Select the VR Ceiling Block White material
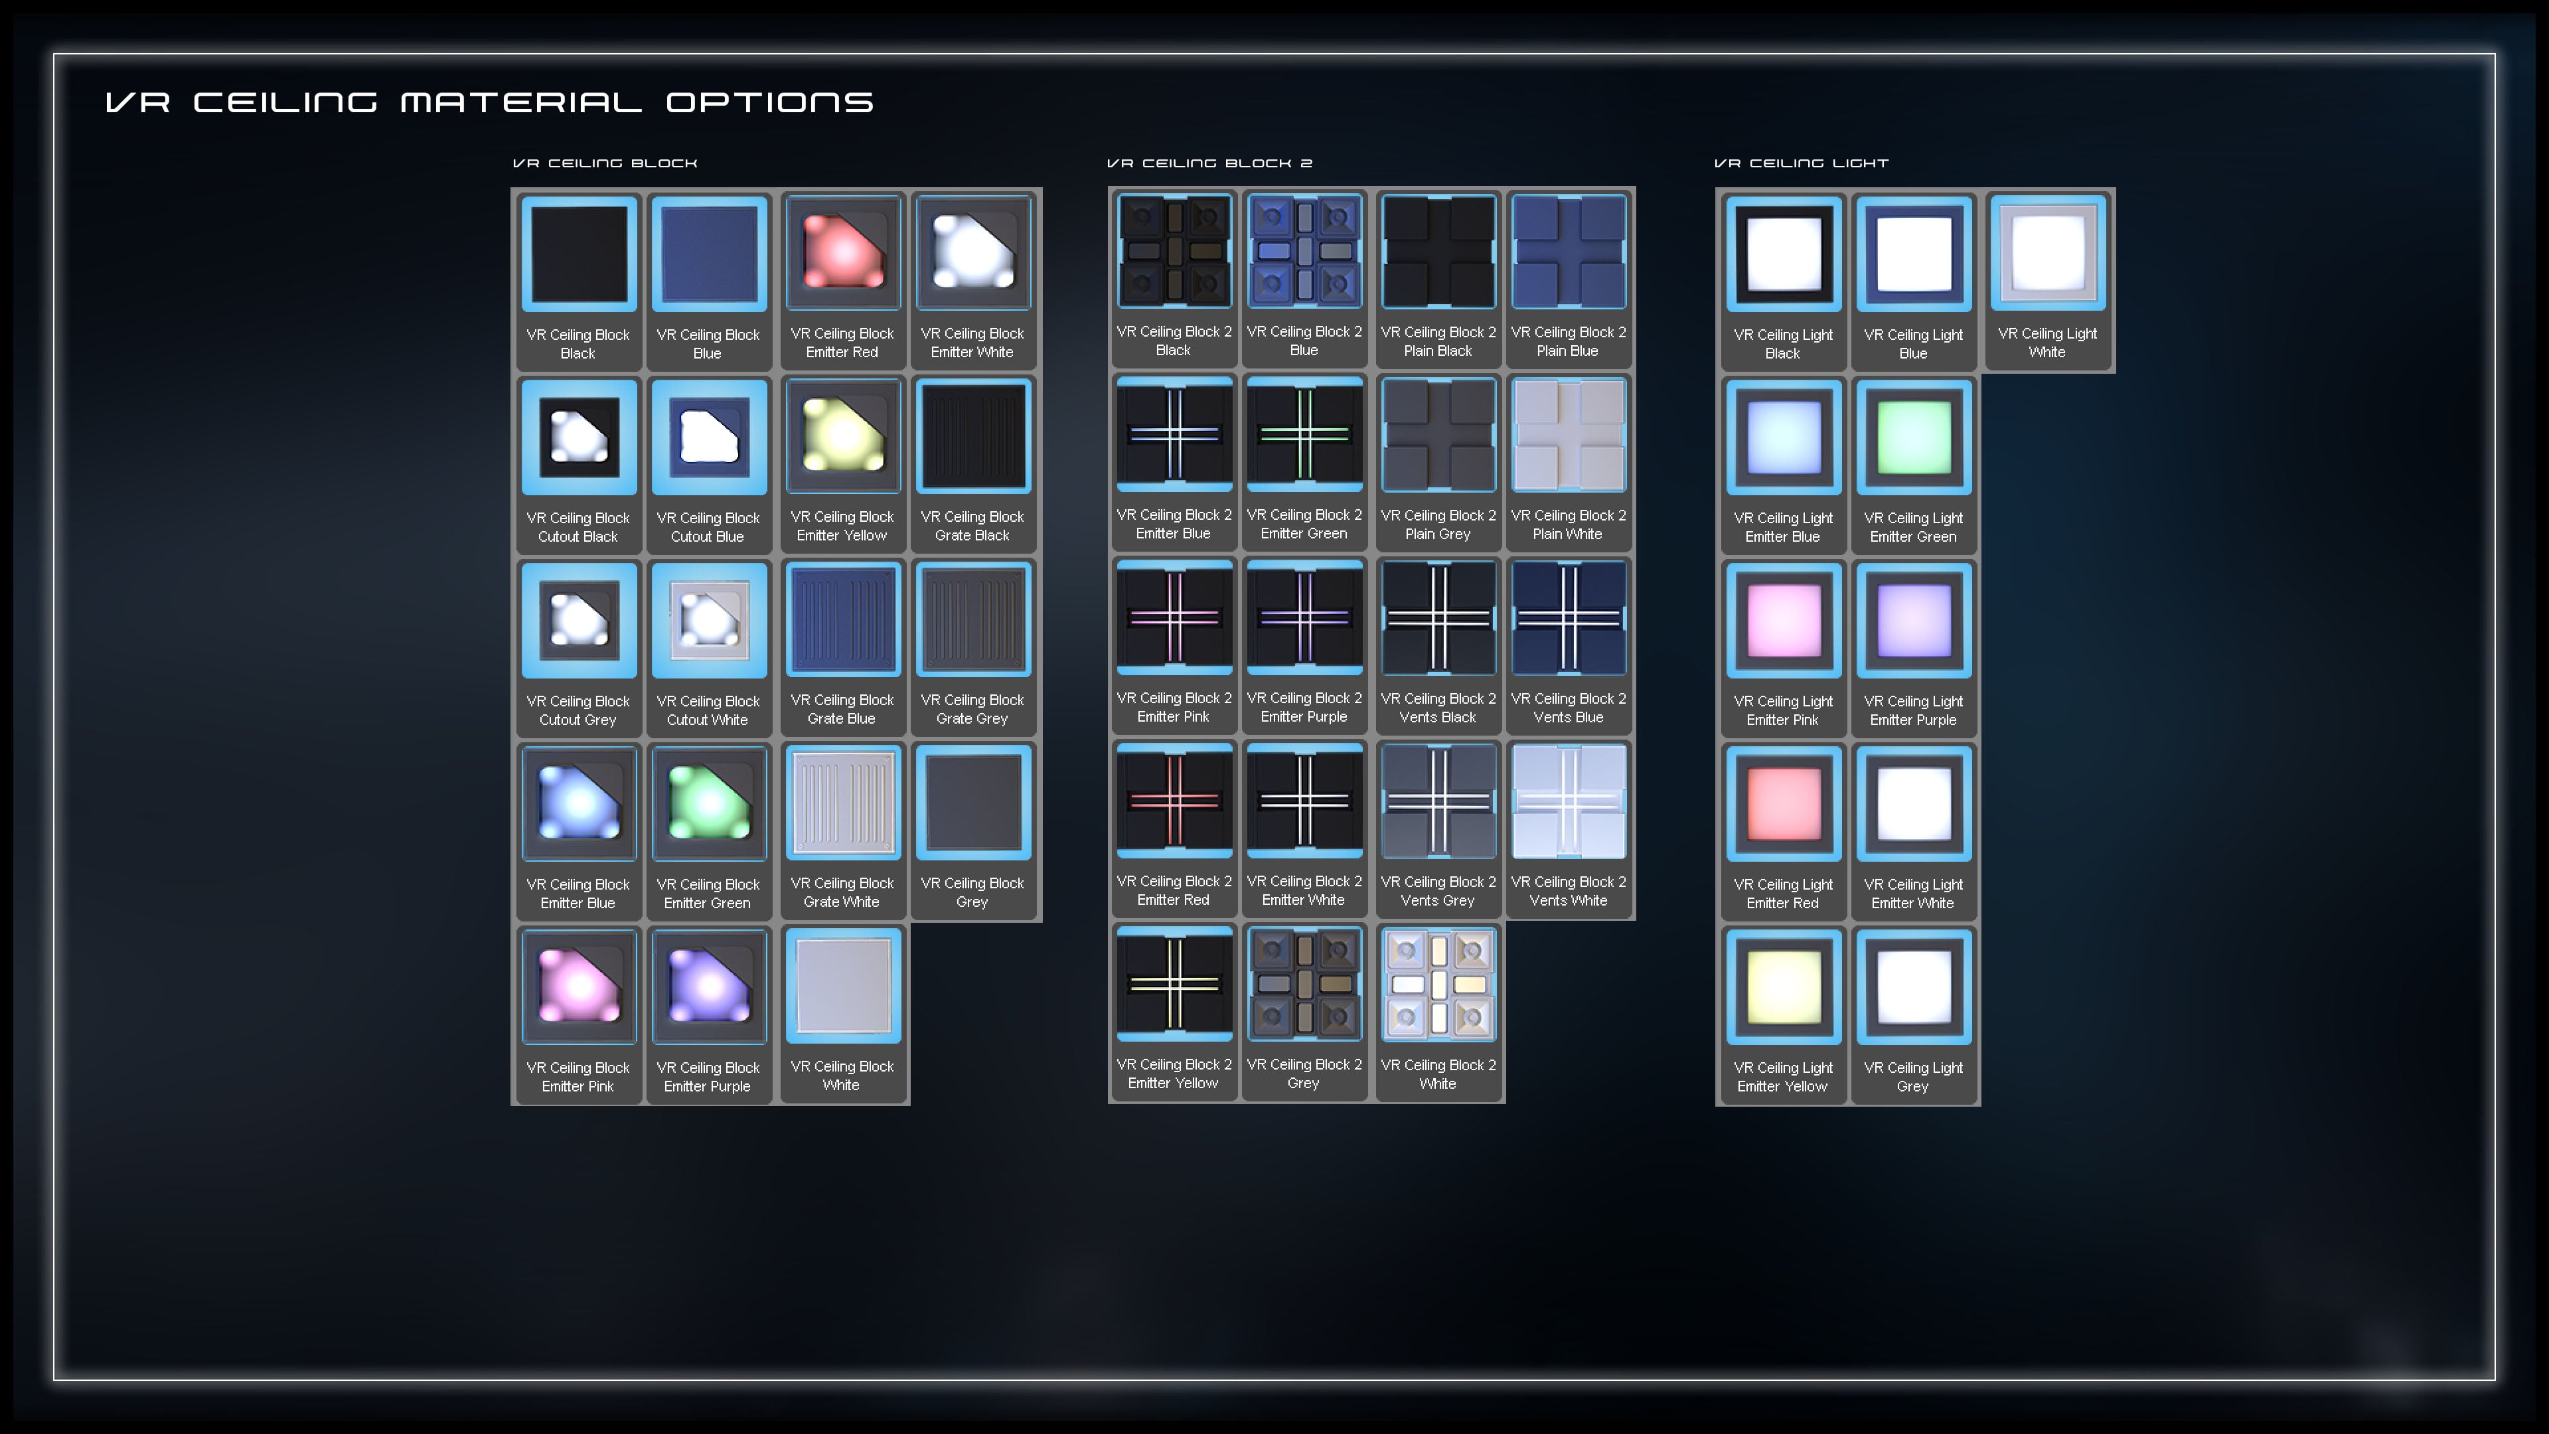This screenshot has width=2549, height=1434. click(x=842, y=987)
